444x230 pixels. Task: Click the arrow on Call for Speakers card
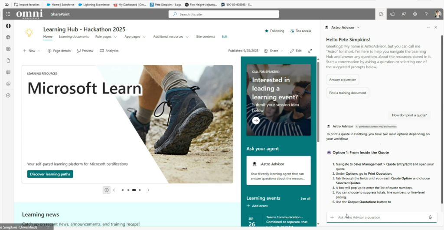click(256, 121)
